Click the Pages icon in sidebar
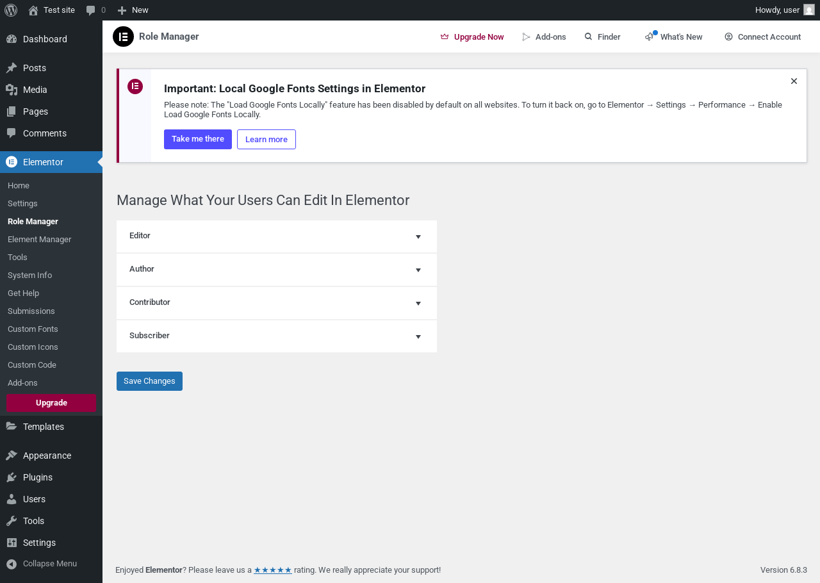 [x=12, y=111]
